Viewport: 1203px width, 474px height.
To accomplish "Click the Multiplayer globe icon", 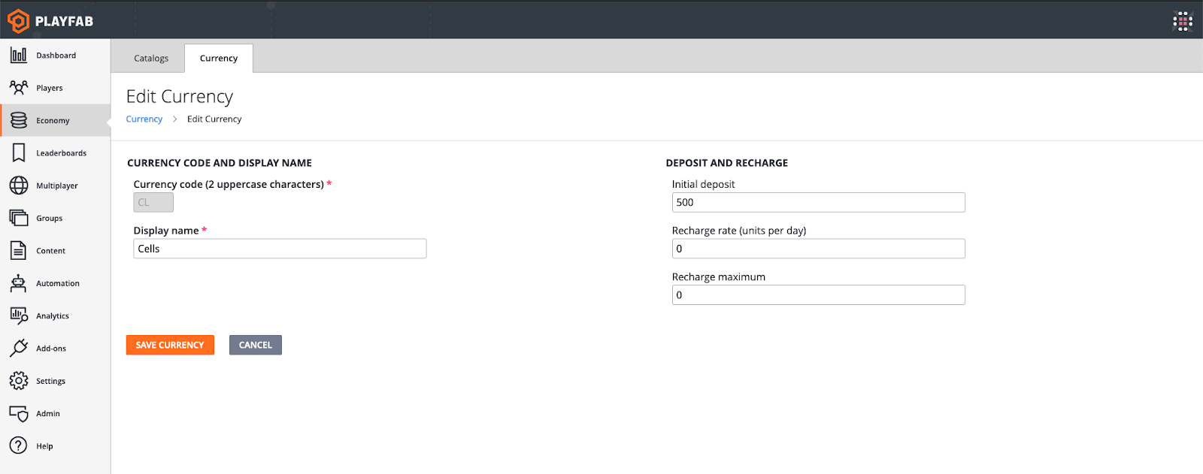I will (19, 186).
